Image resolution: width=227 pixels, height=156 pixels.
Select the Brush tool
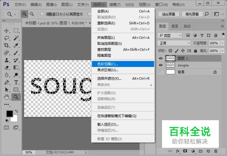tap(16, 53)
